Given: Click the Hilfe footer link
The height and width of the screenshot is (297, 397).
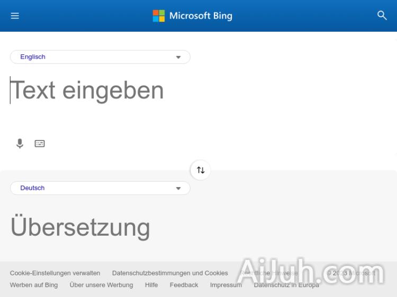Looking at the screenshot, I should (x=151, y=285).
